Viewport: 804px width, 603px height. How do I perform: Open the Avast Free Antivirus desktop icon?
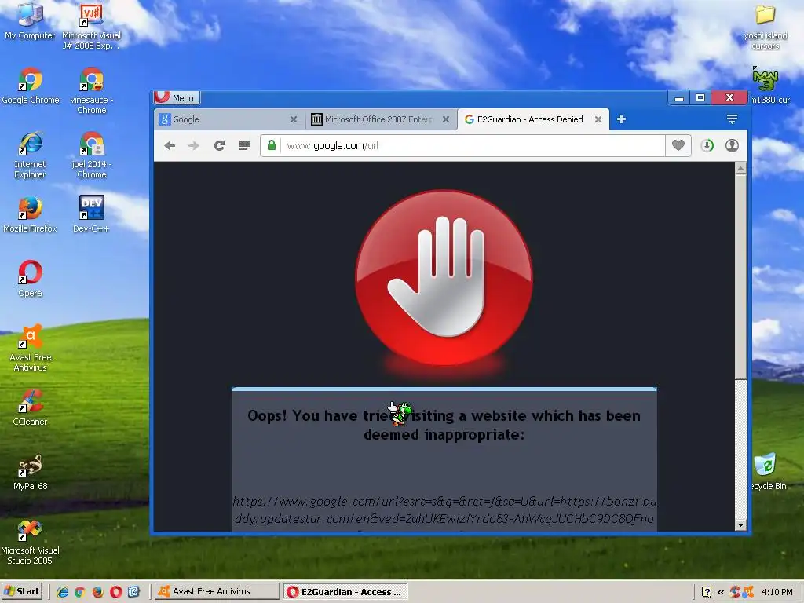pos(30,348)
